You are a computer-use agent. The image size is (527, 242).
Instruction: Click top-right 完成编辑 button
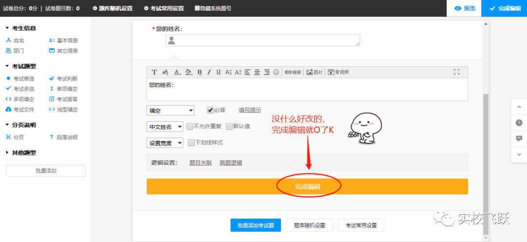pos(504,8)
